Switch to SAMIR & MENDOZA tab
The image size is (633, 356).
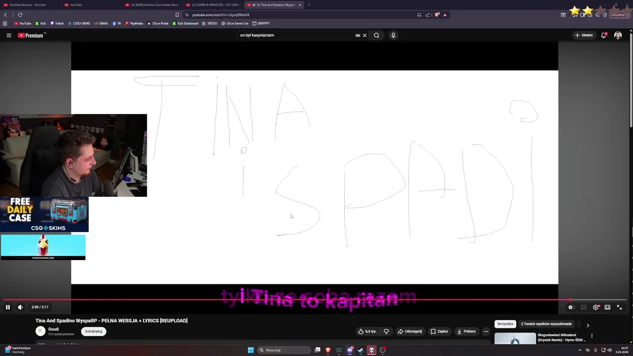point(214,5)
